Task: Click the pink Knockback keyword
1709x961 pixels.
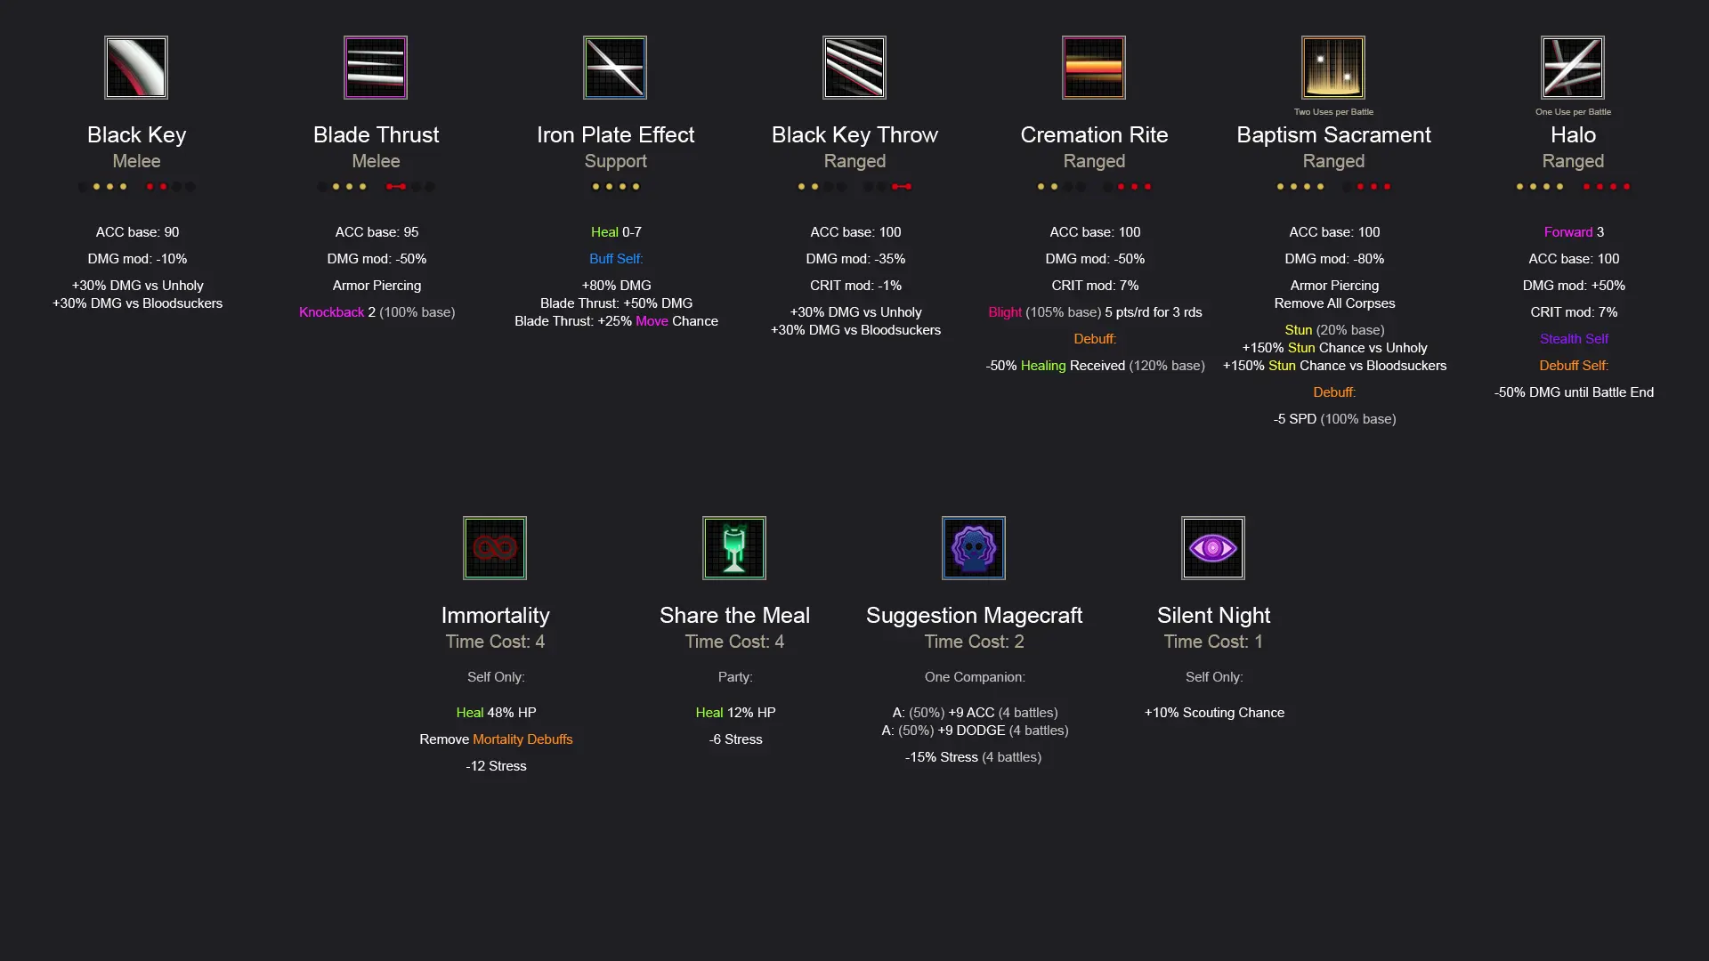Action: (331, 312)
